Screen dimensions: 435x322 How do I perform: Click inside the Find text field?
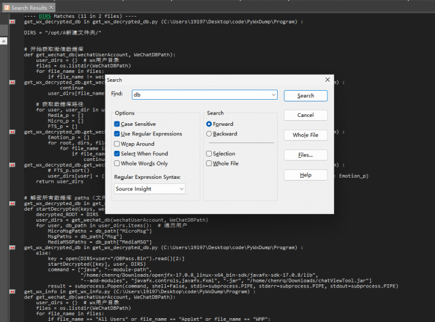(200, 95)
